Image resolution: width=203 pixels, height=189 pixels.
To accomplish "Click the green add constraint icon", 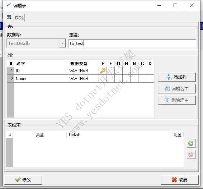I will pos(191,143).
